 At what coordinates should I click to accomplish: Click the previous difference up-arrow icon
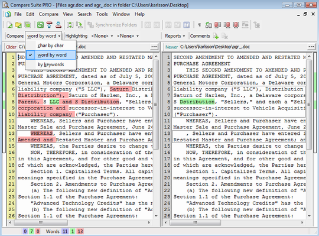[x=50, y=25]
